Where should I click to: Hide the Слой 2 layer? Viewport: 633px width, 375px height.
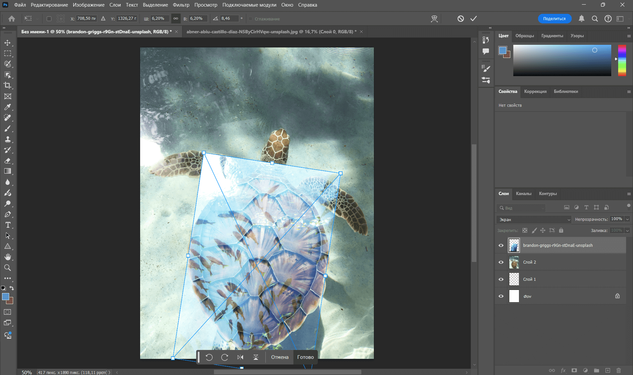pyautogui.click(x=501, y=262)
